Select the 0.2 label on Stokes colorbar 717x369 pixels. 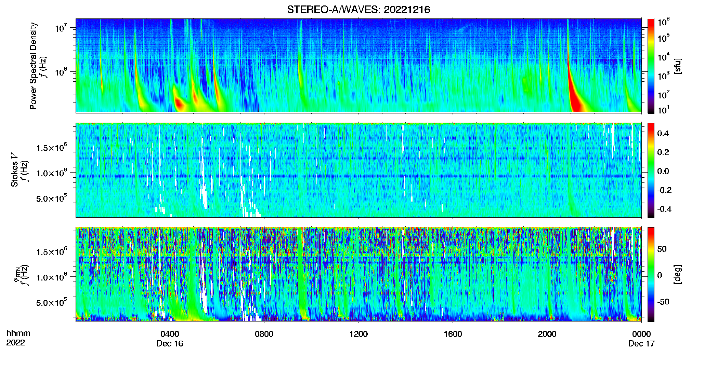point(663,152)
